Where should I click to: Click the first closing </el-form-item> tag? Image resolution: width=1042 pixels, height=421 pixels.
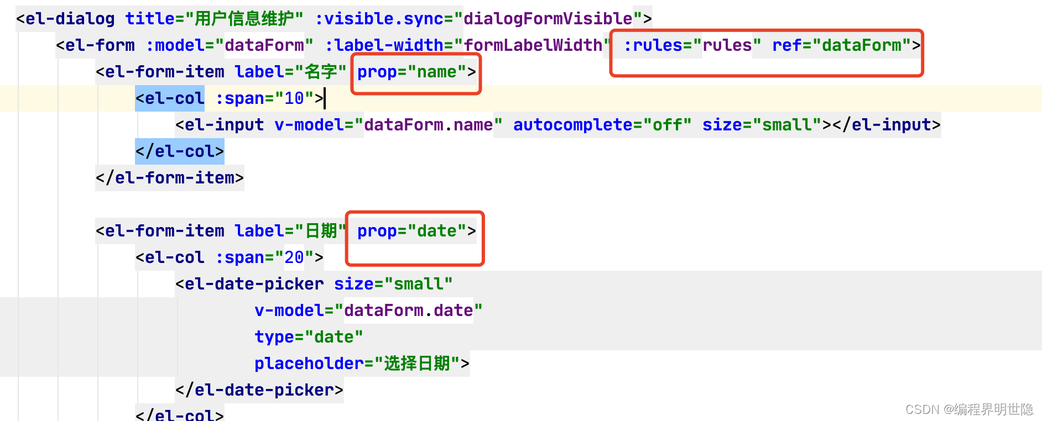(170, 178)
